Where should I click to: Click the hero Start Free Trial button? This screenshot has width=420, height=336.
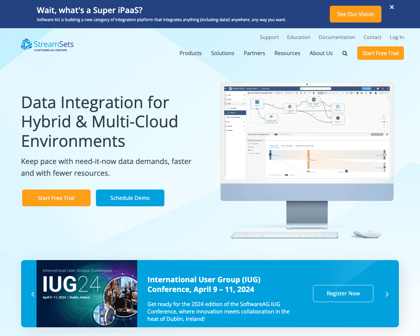click(56, 198)
